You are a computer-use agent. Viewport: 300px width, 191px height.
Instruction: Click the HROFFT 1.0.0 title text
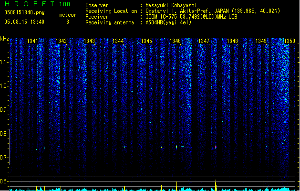tap(37, 4)
